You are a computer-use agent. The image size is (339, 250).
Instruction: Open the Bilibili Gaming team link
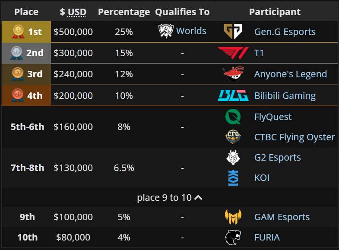tap(285, 95)
